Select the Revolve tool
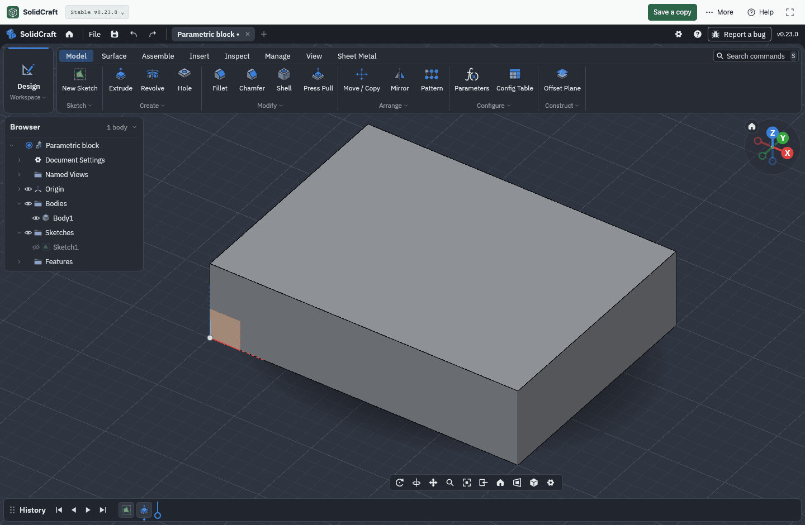Viewport: 805px width, 525px height. tap(153, 80)
